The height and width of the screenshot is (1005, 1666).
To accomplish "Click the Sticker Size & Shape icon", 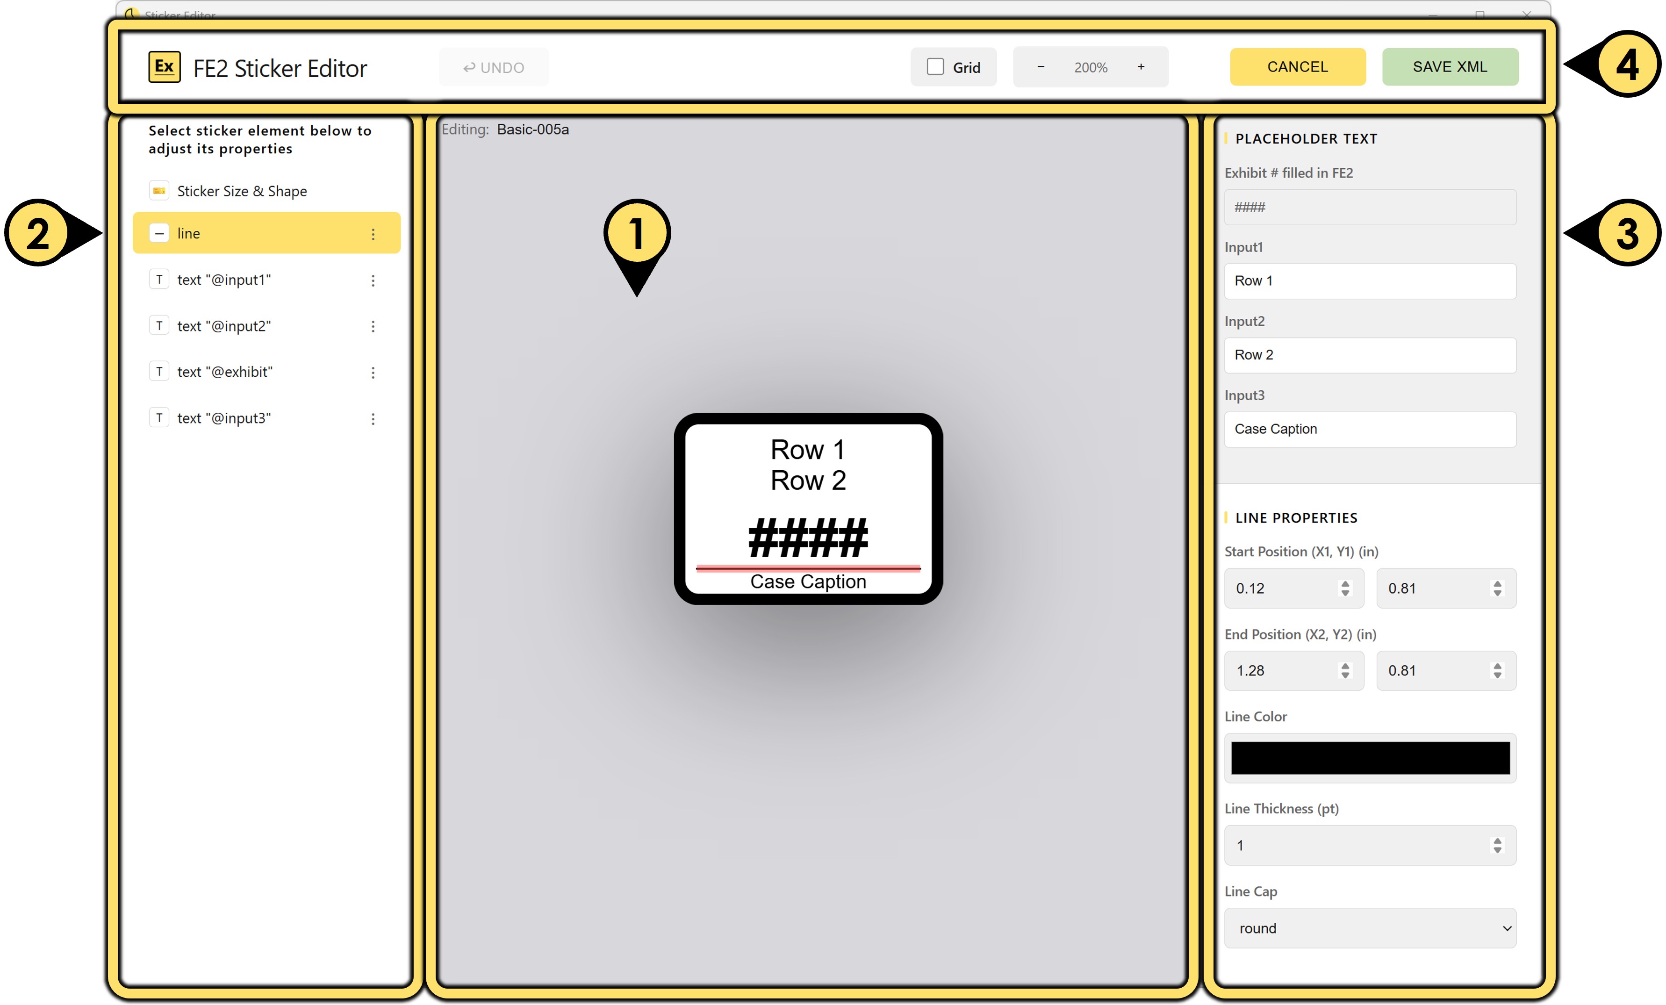I will pos(159,191).
